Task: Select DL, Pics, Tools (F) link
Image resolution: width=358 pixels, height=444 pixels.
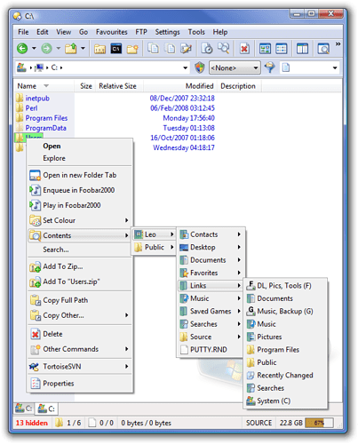Action: (x=285, y=286)
